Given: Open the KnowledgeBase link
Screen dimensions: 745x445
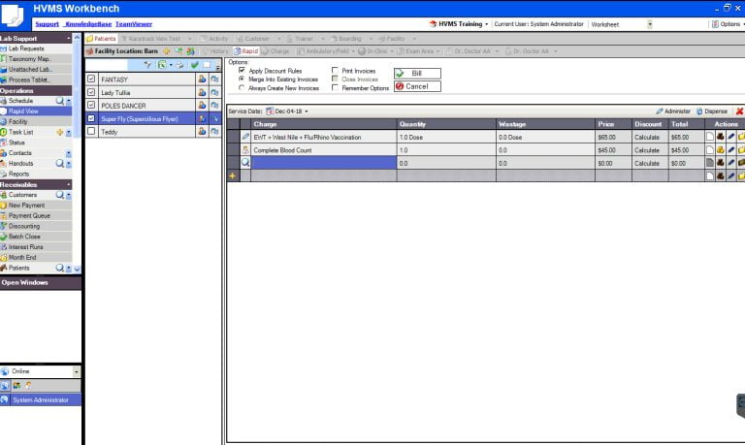Looking at the screenshot, I should click(x=88, y=23).
